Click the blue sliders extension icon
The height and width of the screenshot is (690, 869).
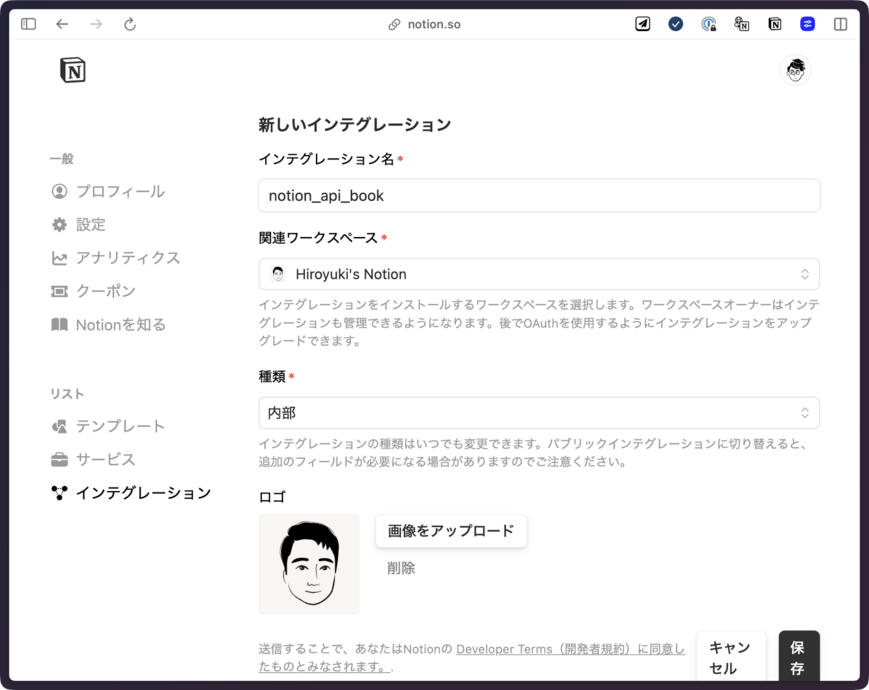tap(807, 24)
